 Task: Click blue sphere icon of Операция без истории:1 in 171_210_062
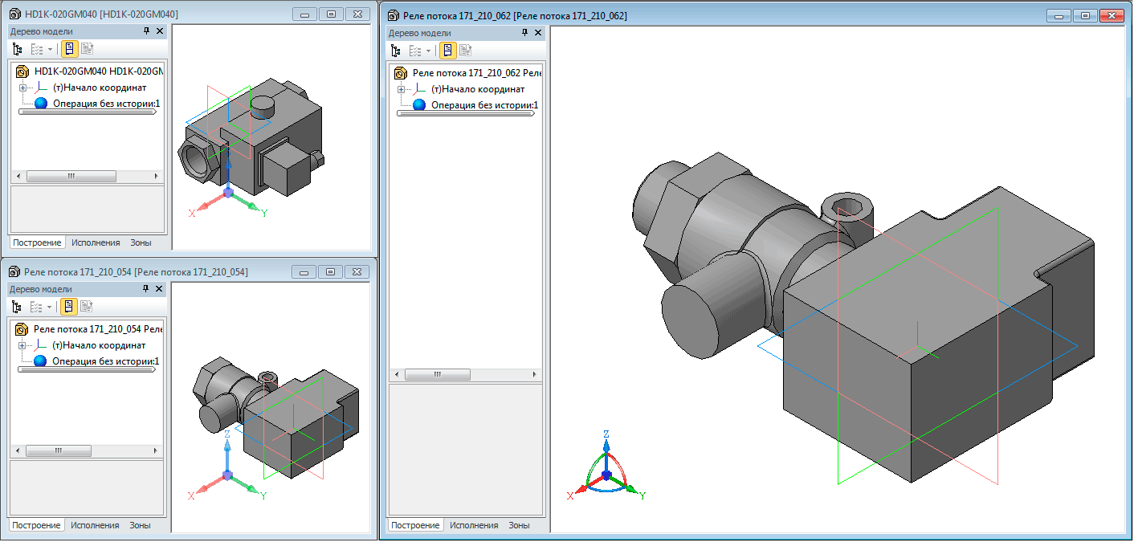420,105
